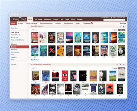
Task: Switch to the Profile tab
Action: 21,23
